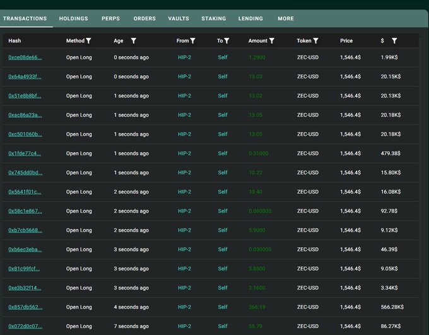Click the Price column header
Screen dimensions: 429x335
coord(346,41)
